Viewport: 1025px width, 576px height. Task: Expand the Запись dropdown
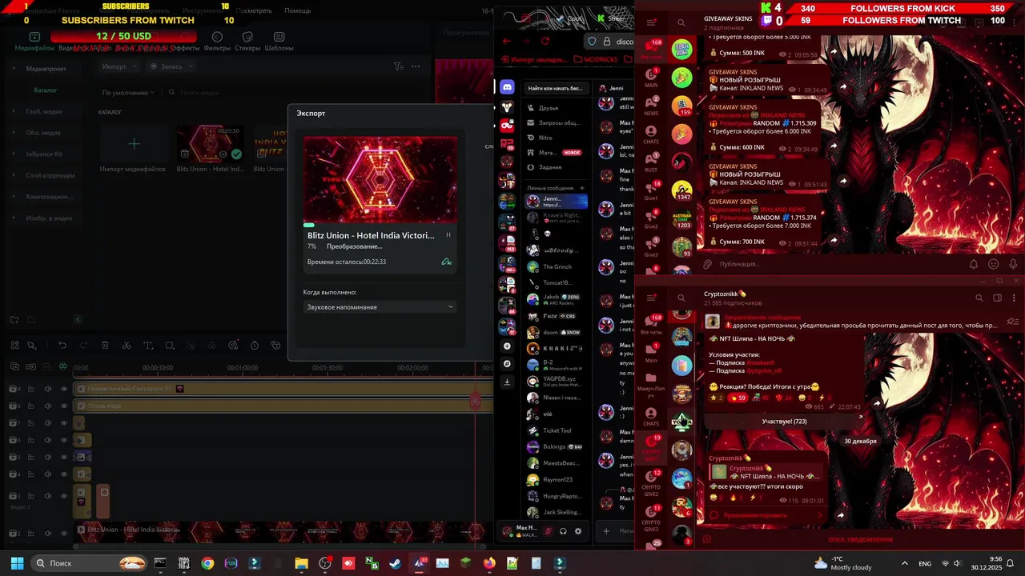[x=171, y=66]
